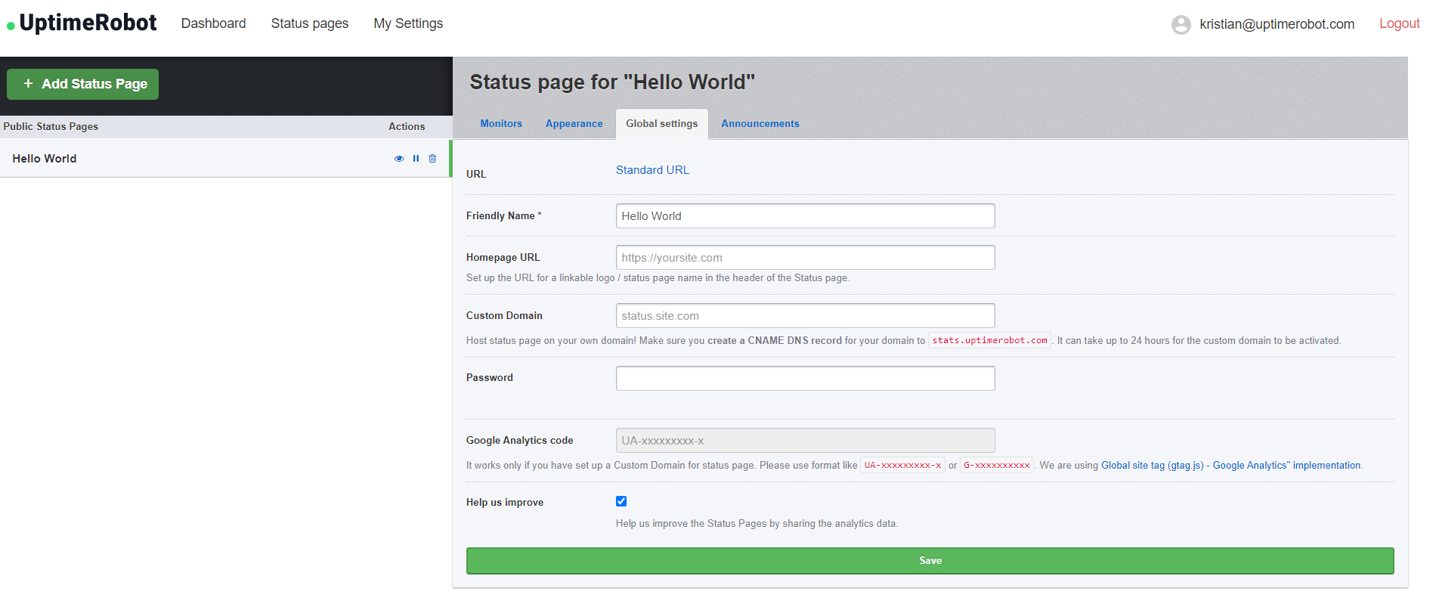
Task: Focus the Friendly Name input field
Action: [805, 216]
